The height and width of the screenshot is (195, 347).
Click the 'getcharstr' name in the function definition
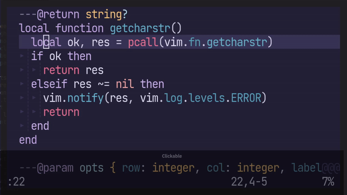coord(140,28)
